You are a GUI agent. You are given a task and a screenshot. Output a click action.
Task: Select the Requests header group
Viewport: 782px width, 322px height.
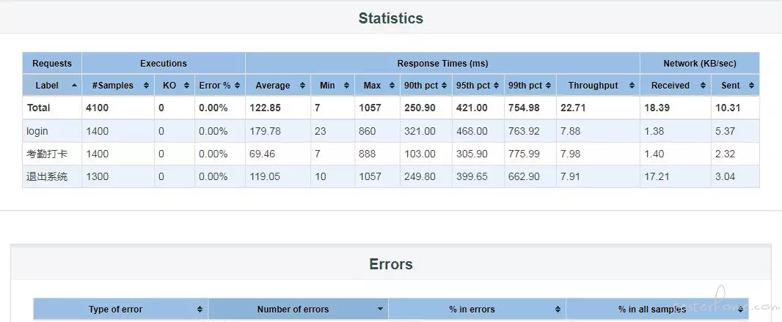(x=52, y=63)
